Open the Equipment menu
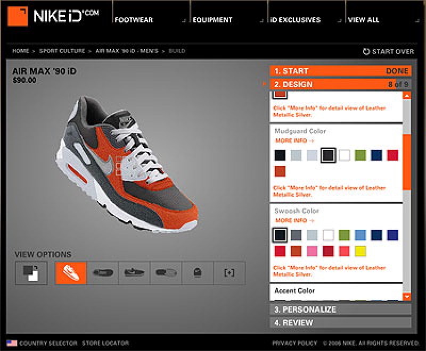The width and height of the screenshot is (426, 351). [212, 20]
